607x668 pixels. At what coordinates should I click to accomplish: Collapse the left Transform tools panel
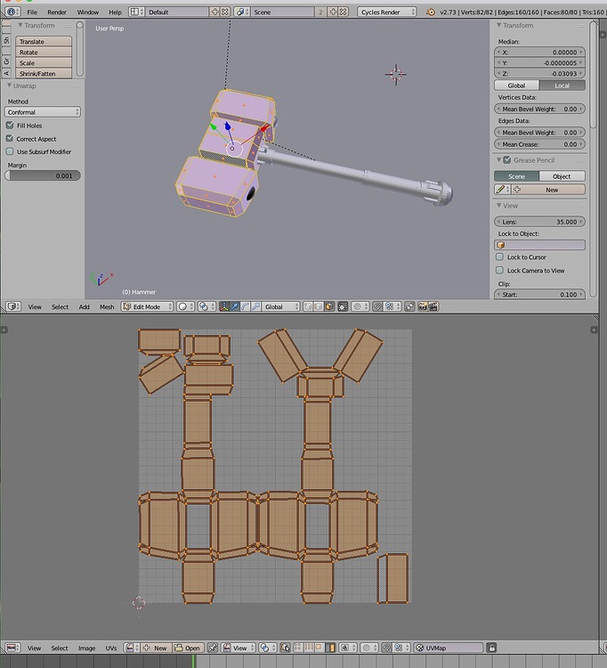pos(20,25)
